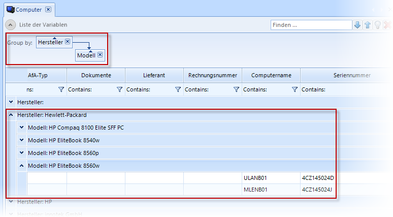Remove Modell from grouping
This screenshot has height=217, width=393.
click(x=100, y=55)
